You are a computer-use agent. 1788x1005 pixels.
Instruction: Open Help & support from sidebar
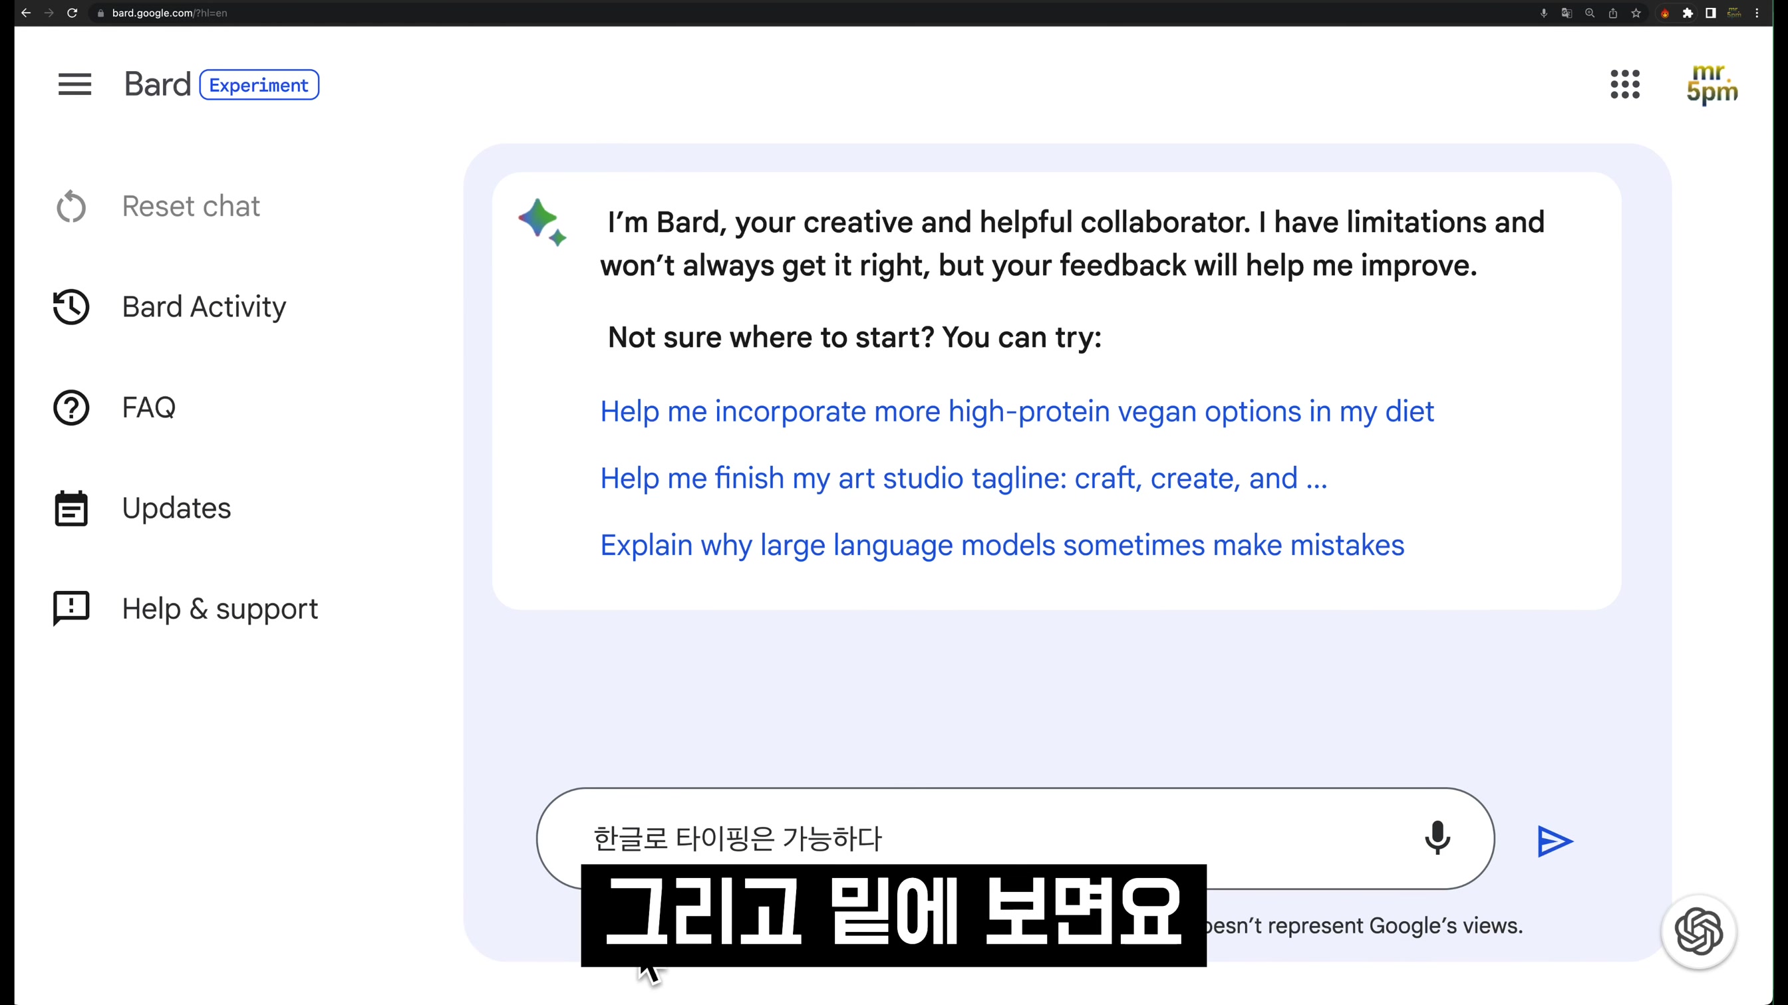(x=220, y=609)
